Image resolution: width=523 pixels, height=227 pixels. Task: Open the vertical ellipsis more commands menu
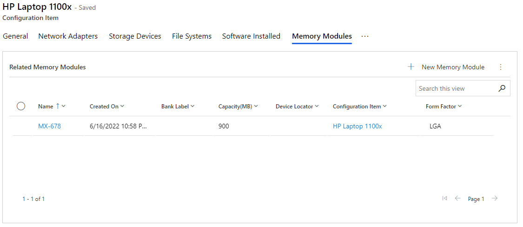click(x=500, y=67)
